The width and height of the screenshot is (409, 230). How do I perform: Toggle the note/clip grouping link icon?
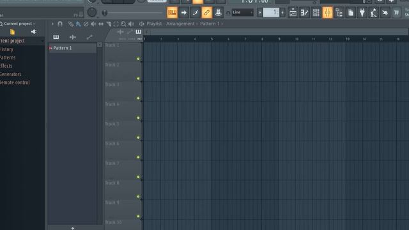coord(206,13)
